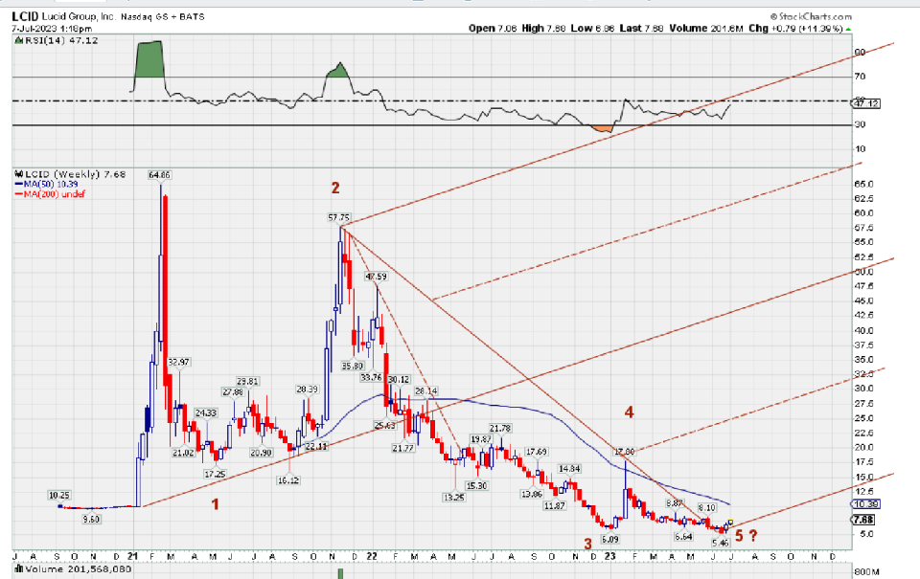920x579 pixels.
Task: Click the candlestick icon beside LCID (Weekly)
Action: click(18, 174)
